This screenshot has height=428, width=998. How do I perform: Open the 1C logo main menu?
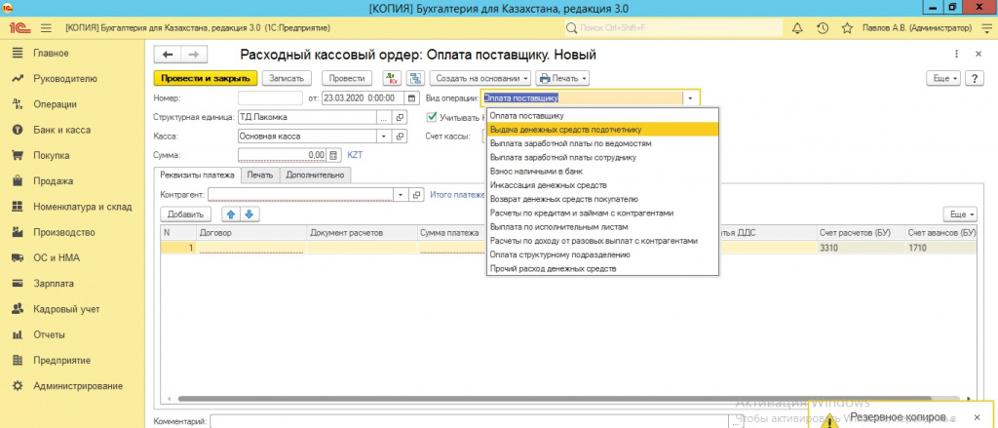(x=18, y=28)
